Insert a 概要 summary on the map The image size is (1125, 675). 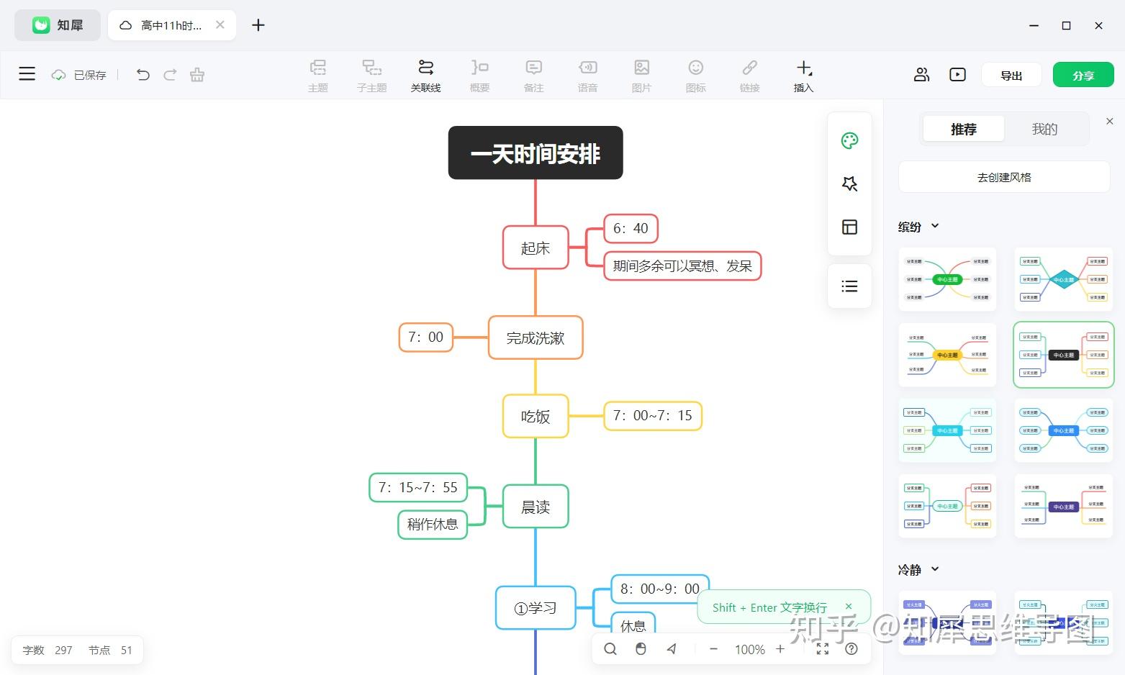[479, 74]
